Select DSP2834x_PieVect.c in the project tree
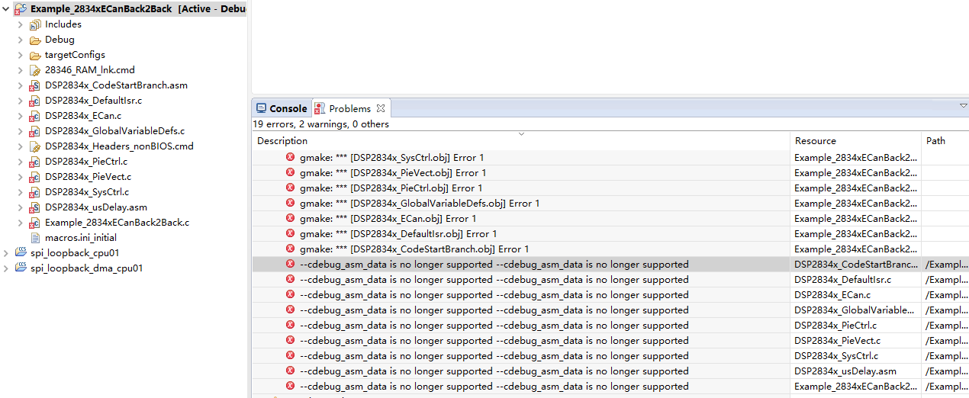 pyautogui.click(x=88, y=177)
